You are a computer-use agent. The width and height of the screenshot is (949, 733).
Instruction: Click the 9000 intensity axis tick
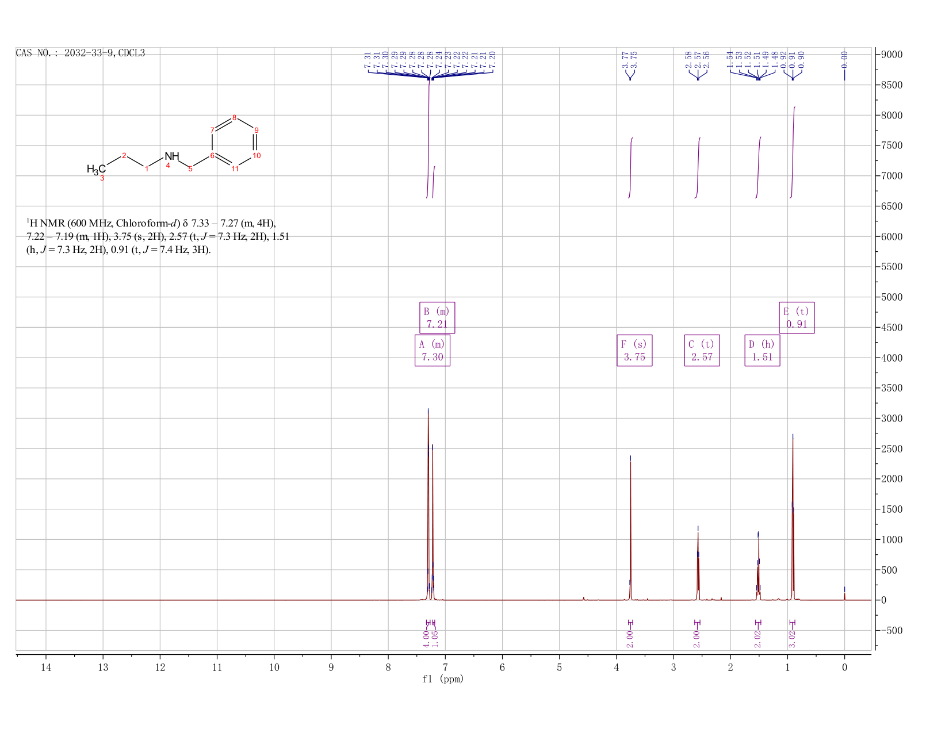click(x=890, y=55)
